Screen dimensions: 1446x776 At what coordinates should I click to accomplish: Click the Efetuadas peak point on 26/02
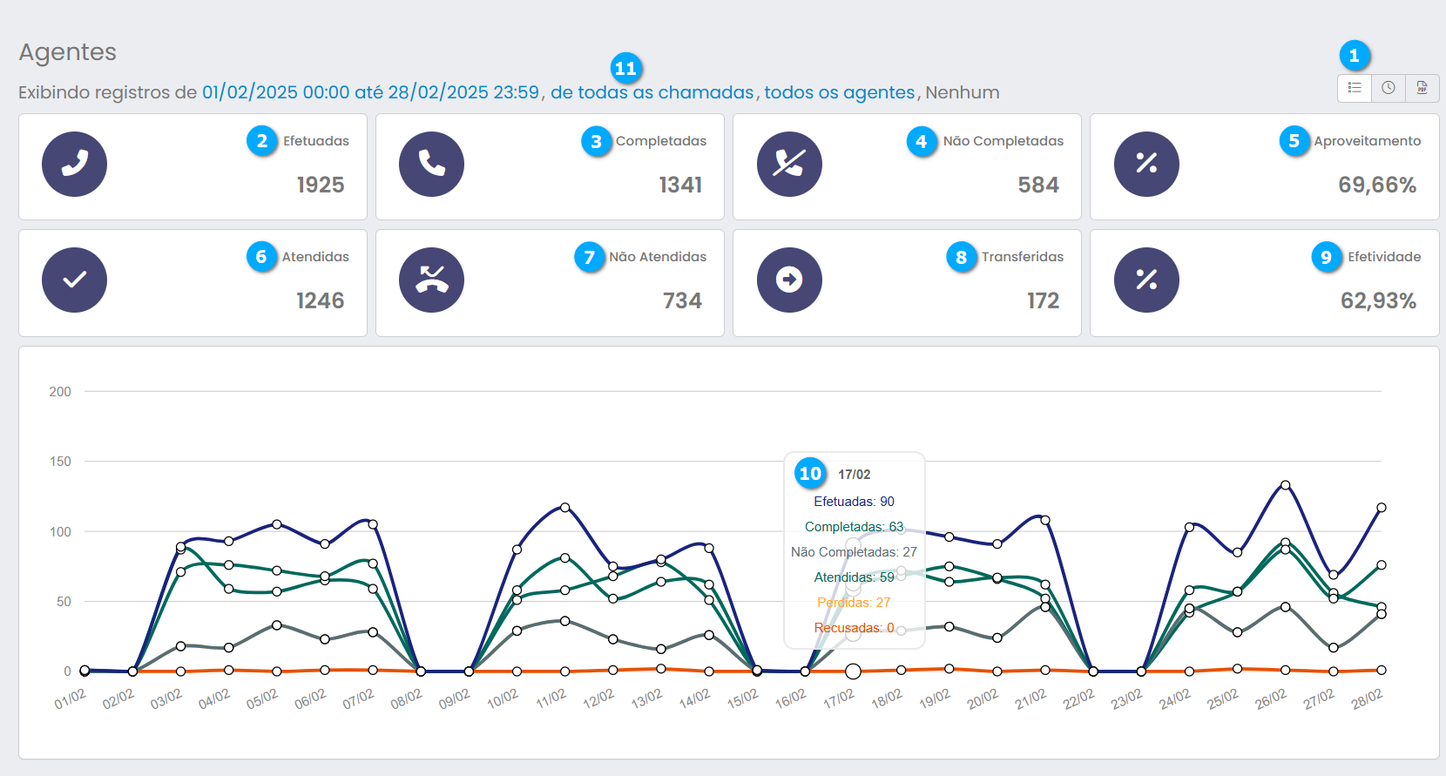(x=1286, y=485)
